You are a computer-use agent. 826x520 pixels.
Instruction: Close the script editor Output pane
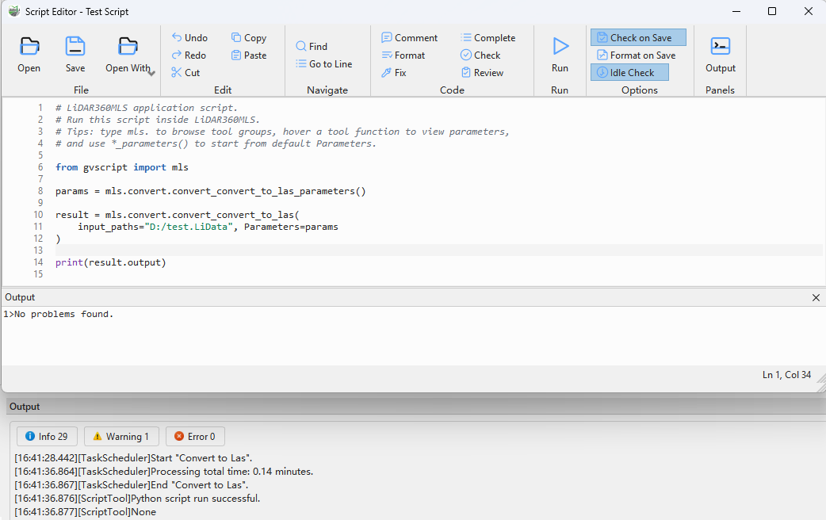coord(816,298)
